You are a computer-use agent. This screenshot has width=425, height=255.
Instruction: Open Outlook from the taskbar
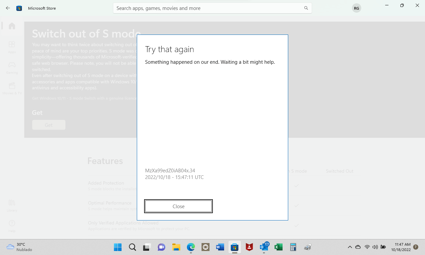264,247
